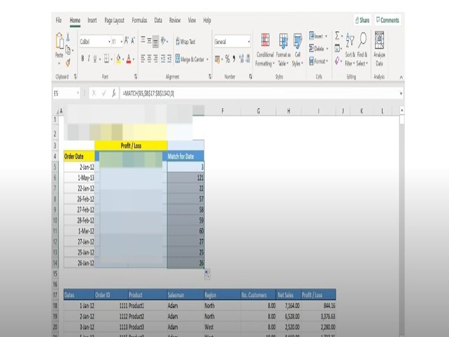The height and width of the screenshot is (337, 449).
Task: Pick the red Font Color
Action: pos(129,59)
